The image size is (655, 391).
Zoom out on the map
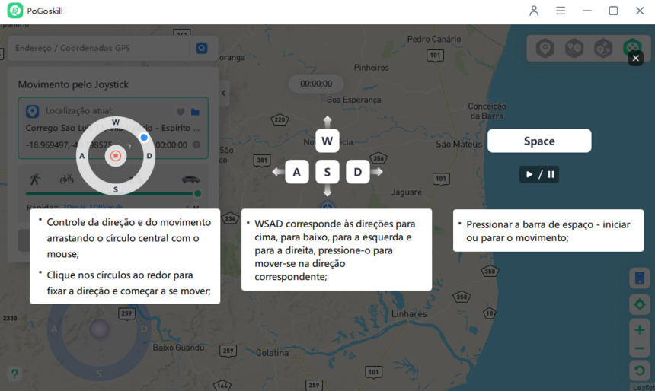tap(640, 349)
